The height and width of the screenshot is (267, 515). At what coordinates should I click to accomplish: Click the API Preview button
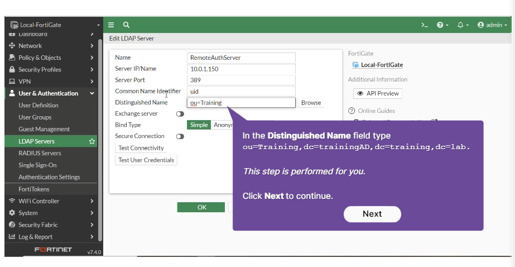point(377,93)
